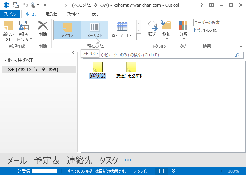Select the あいうえお memo
246x175 pixels.
point(98,70)
